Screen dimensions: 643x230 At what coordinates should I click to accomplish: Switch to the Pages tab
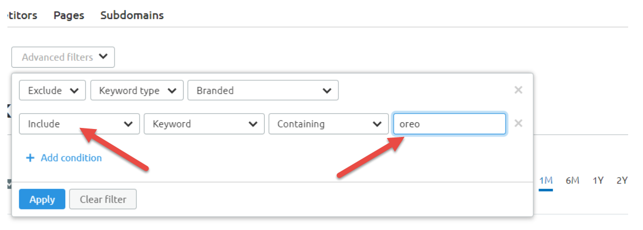(x=69, y=15)
